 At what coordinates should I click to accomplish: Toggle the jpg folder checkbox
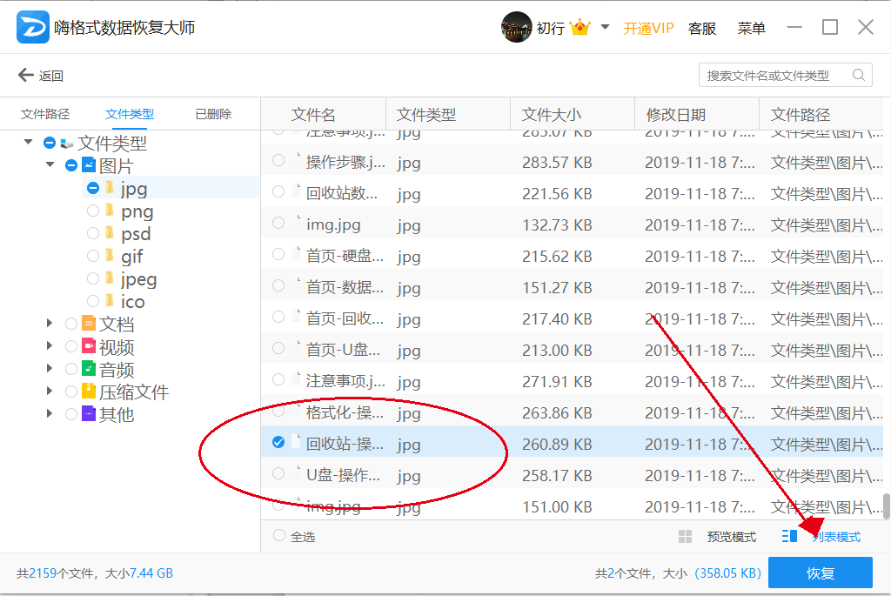pyautogui.click(x=93, y=188)
